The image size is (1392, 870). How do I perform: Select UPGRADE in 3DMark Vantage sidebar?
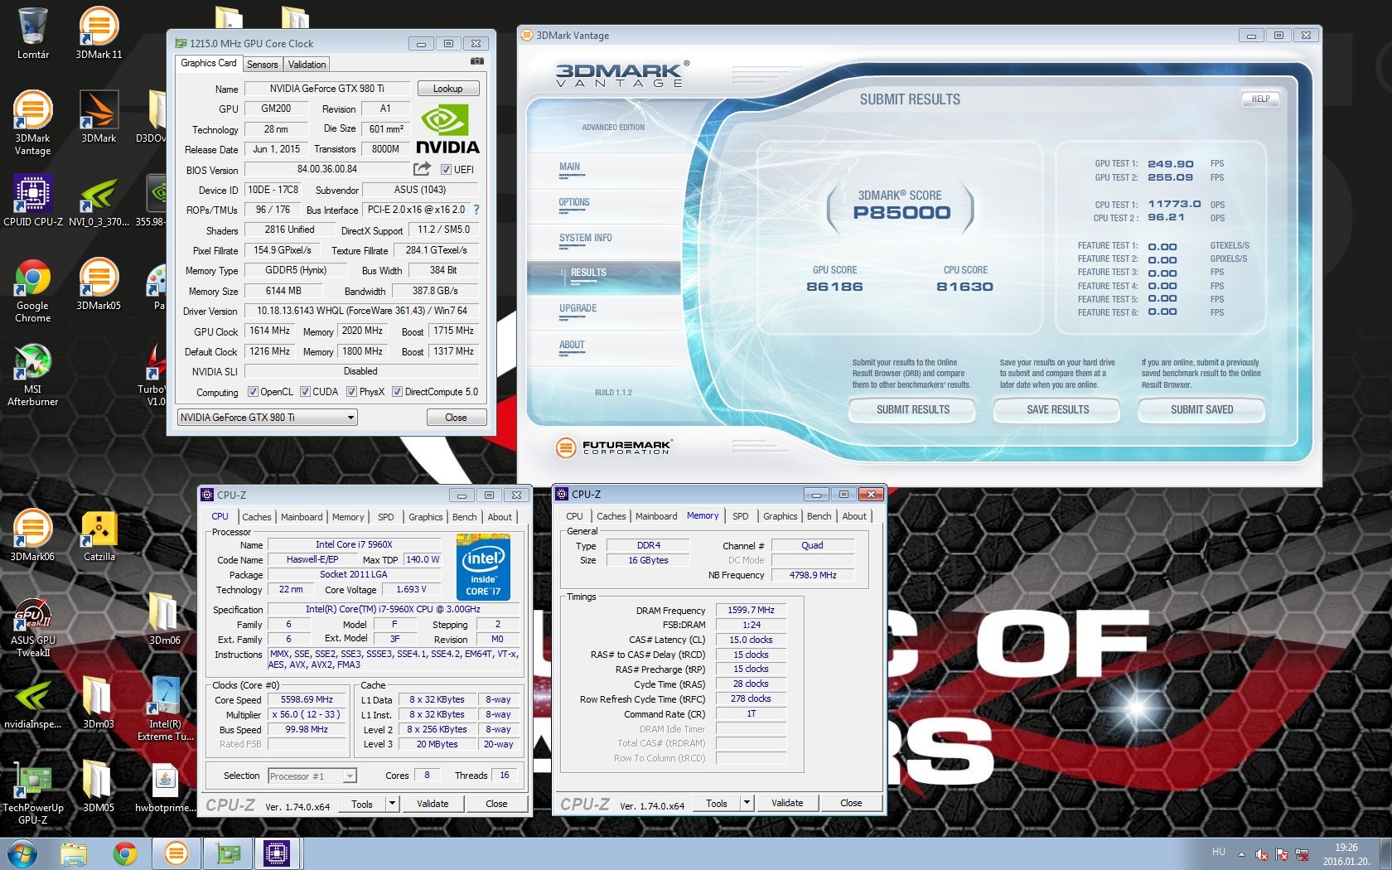click(x=578, y=310)
